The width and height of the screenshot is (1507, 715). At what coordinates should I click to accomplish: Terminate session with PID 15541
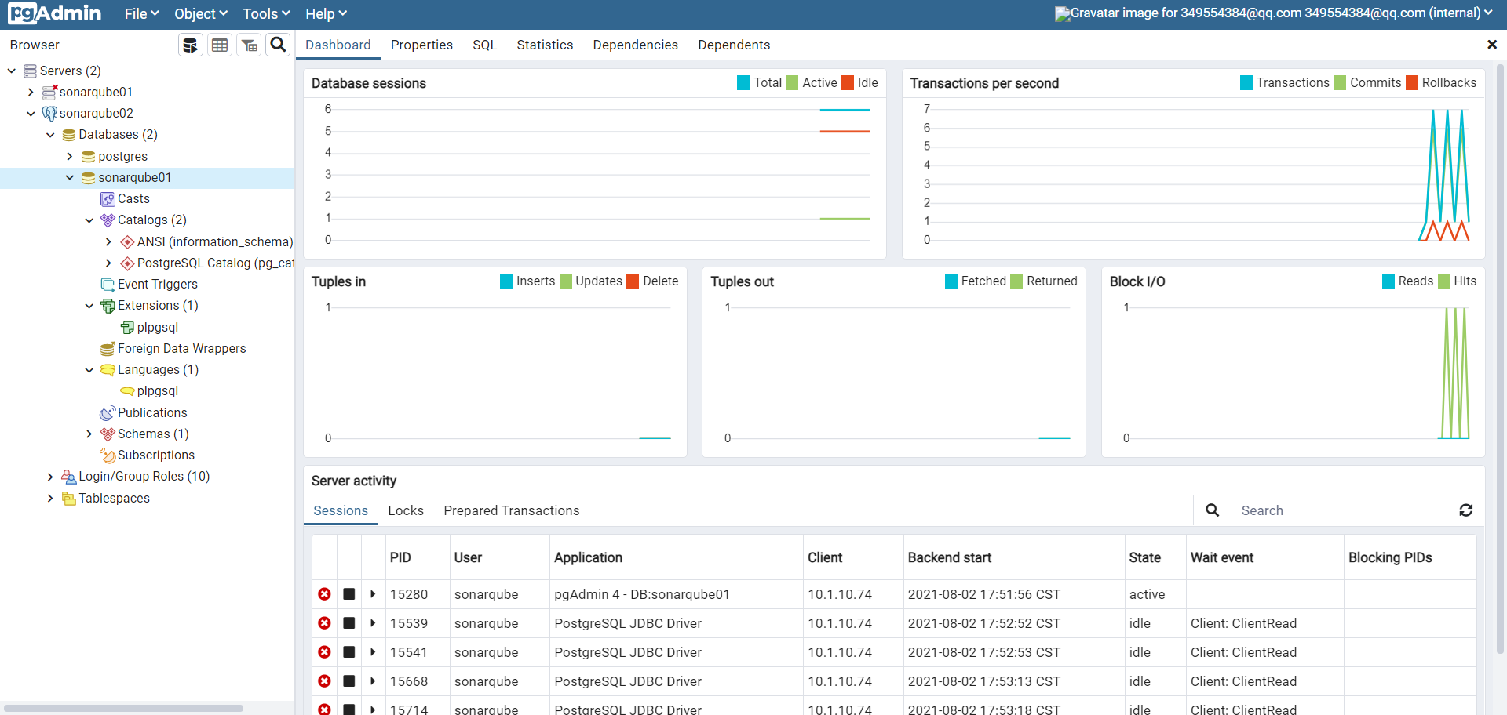324,652
